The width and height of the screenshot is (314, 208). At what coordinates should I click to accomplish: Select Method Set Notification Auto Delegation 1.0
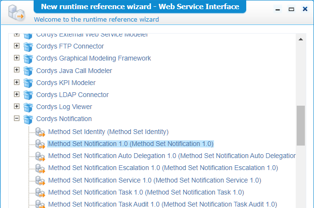pos(172,156)
